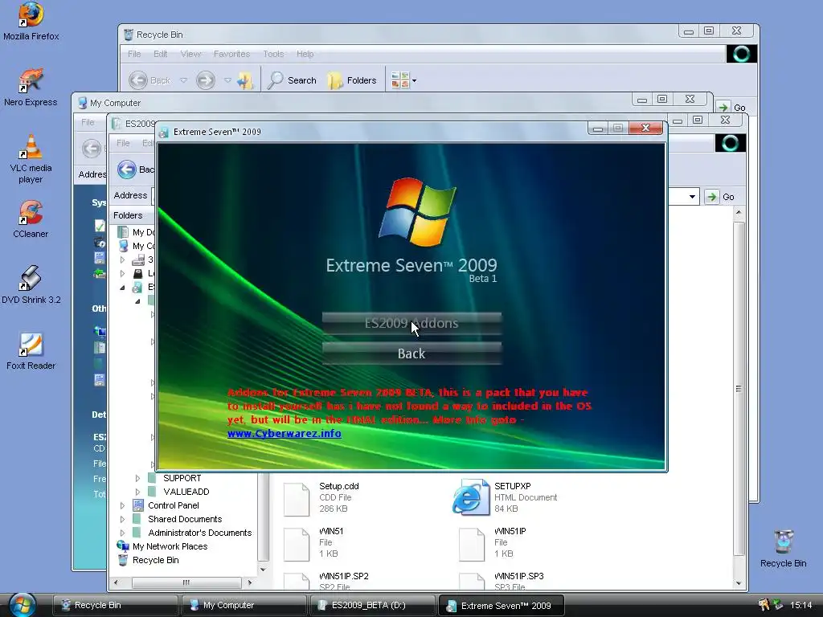The image size is (823, 617).
Task: Select the WIN51IP.SP2 file
Action: tap(326, 582)
